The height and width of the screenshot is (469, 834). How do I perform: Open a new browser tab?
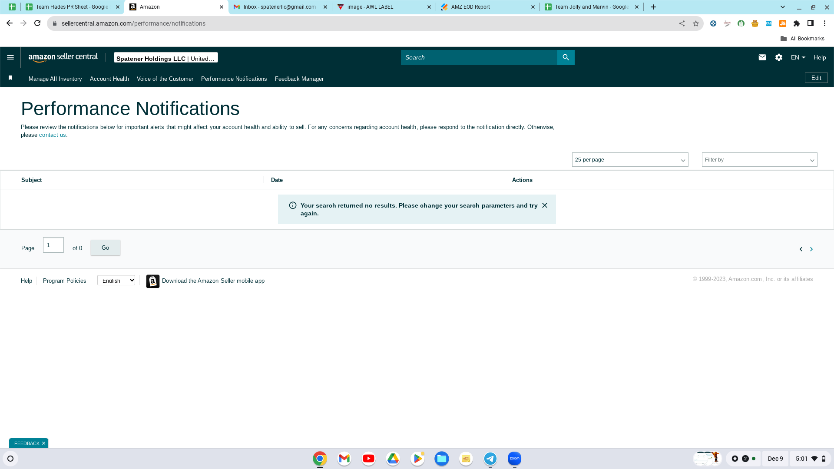[x=653, y=7]
